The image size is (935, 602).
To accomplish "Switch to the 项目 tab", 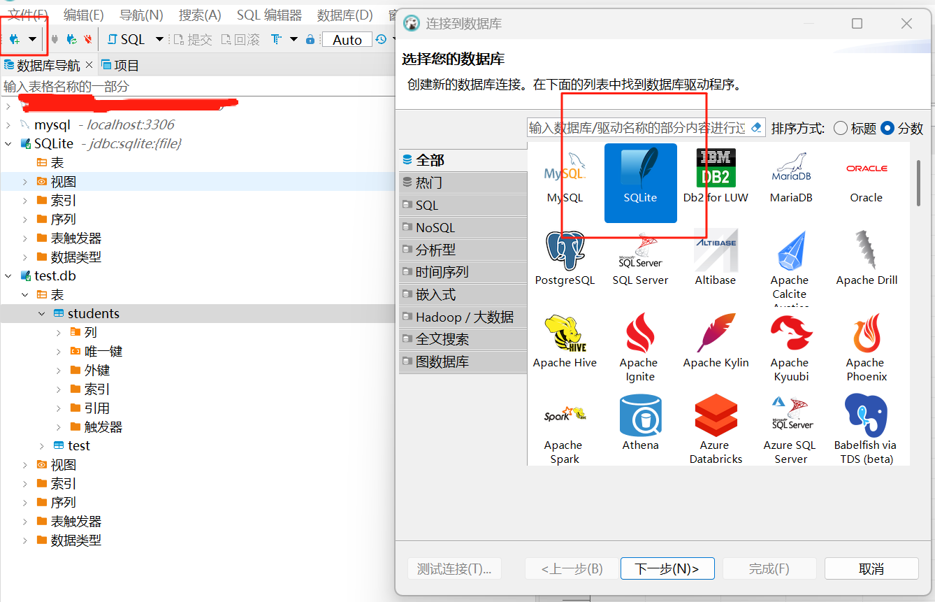I will [x=120, y=65].
